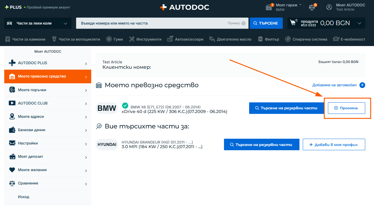Click the user account profile icon

click(329, 7)
